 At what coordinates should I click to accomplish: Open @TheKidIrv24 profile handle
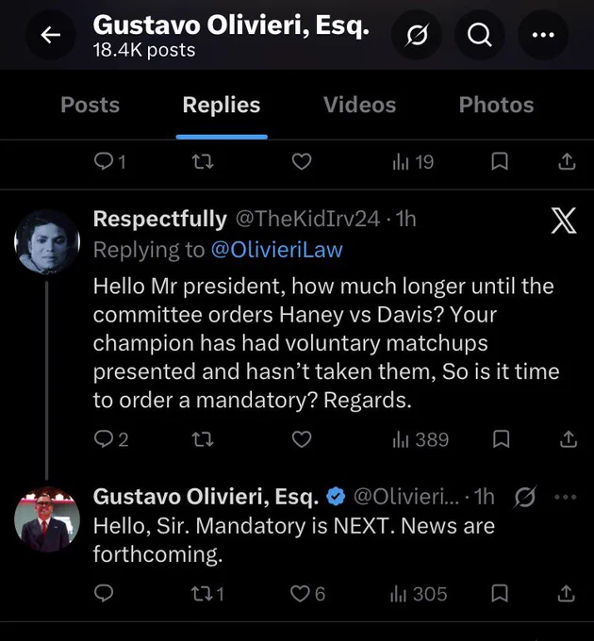pos(307,219)
